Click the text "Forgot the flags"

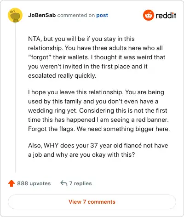(x=52, y=129)
